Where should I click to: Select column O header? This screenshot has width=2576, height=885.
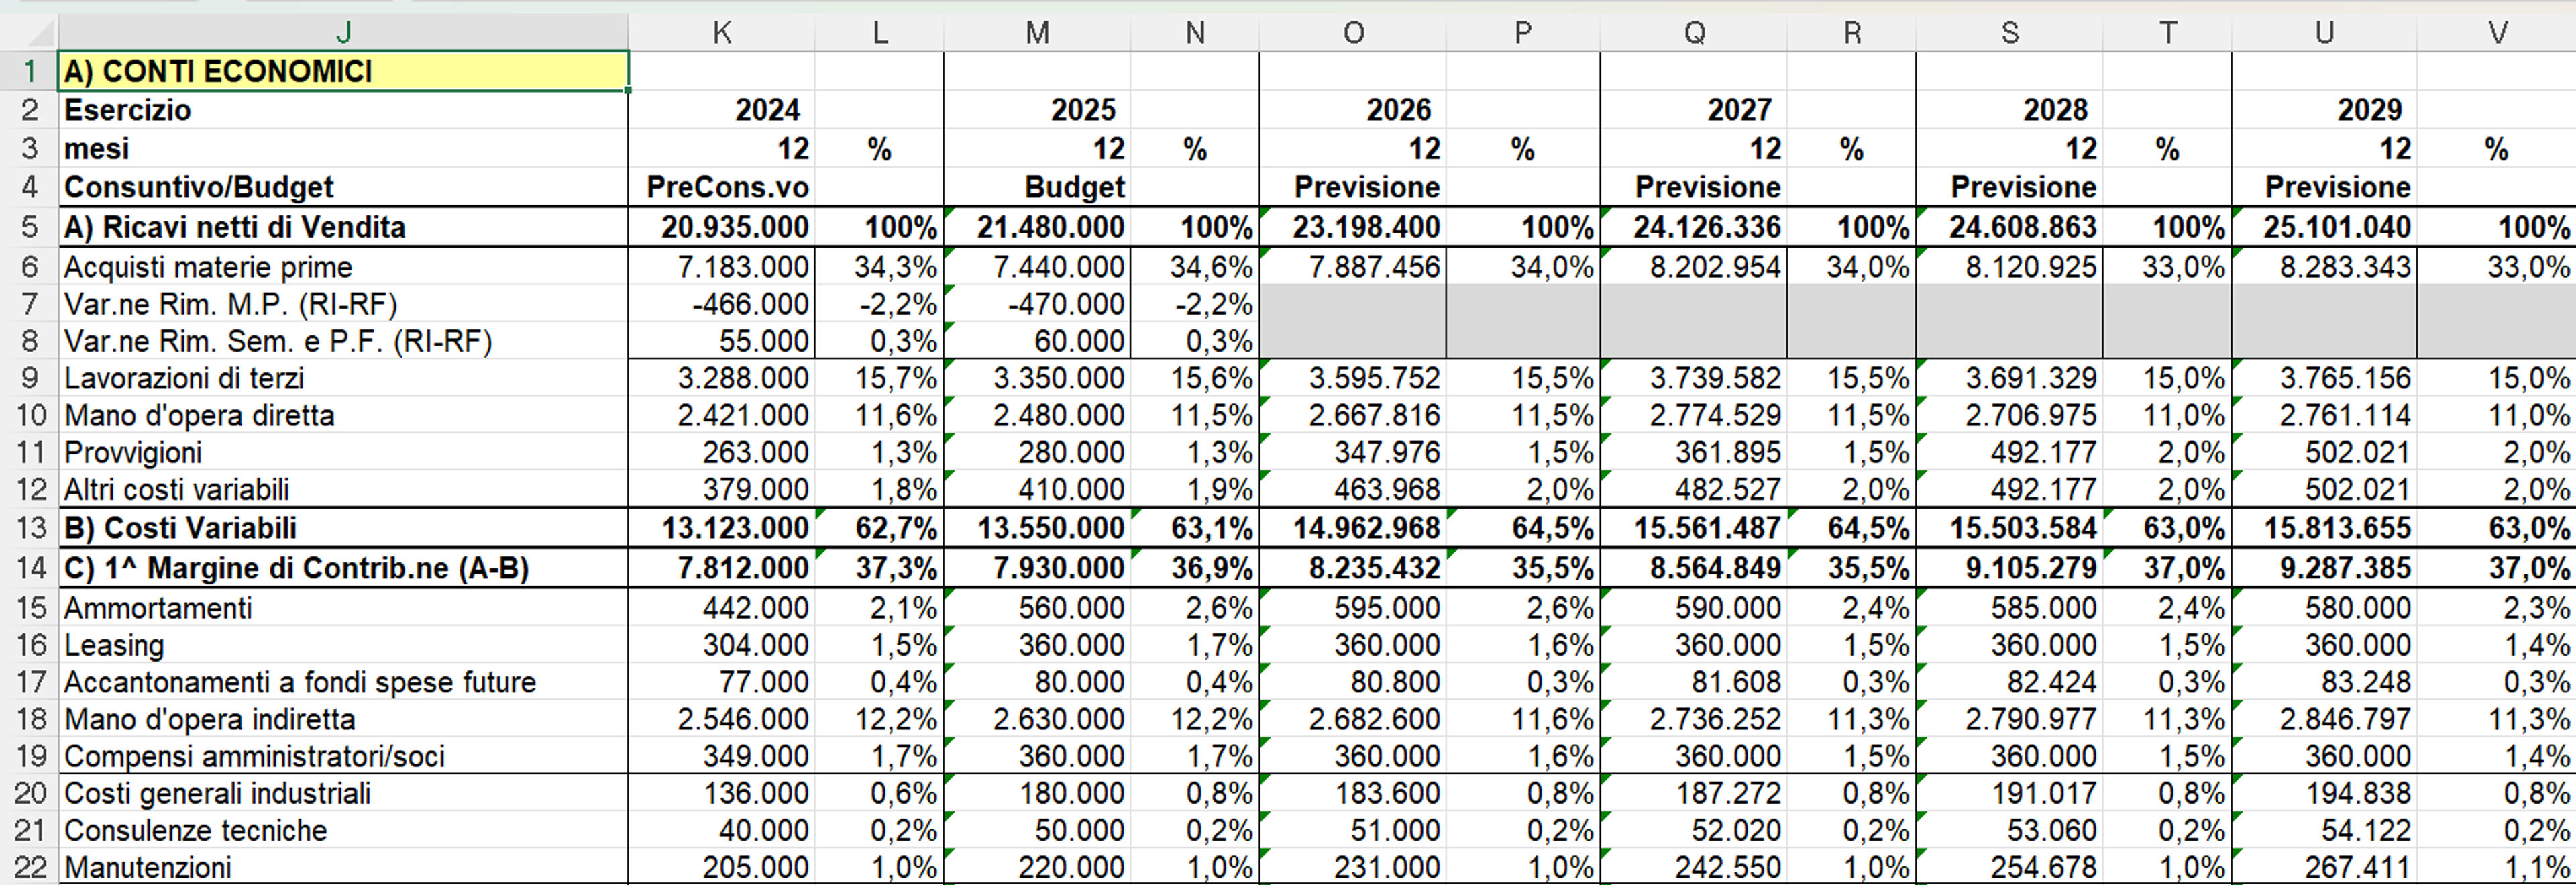1353,32
